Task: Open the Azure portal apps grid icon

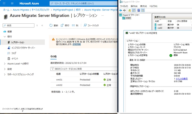Action: [x=4, y=3]
